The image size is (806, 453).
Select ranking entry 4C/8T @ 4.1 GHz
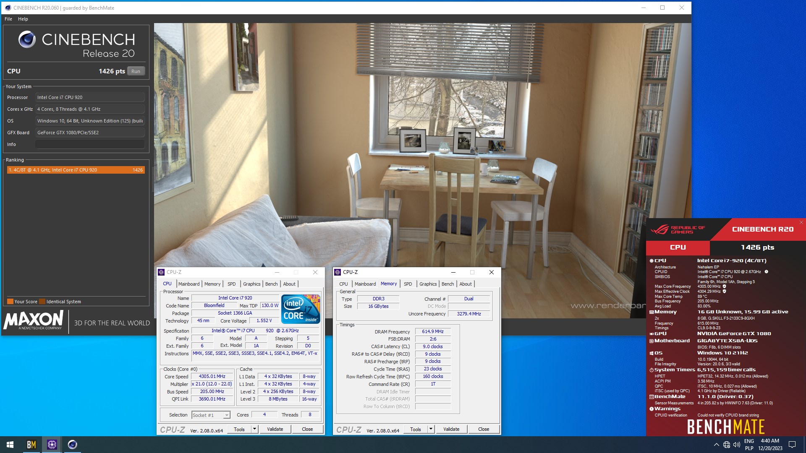pos(76,170)
